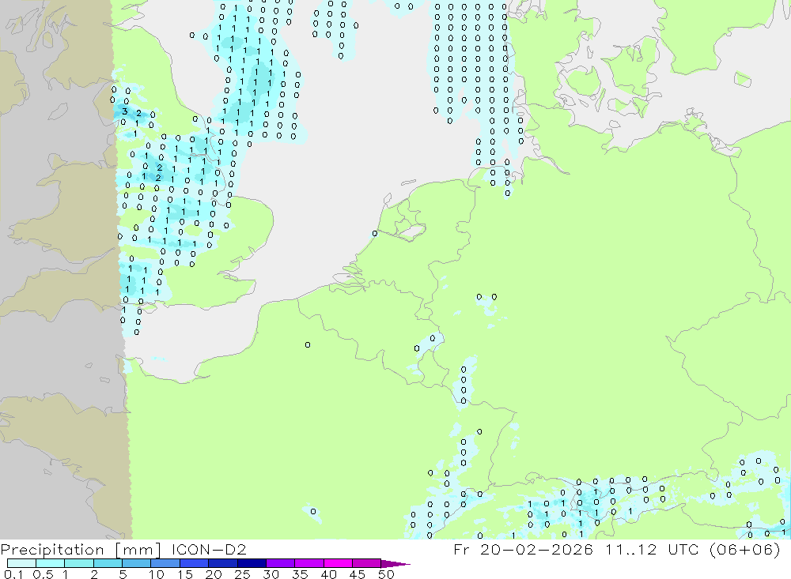791x579 pixels.
Task: Click the 0.1–0.5 mm legend color box
Action: (21, 563)
